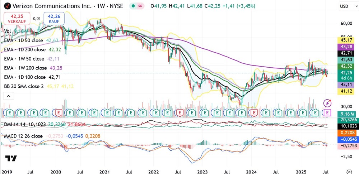This screenshot has height=174, width=359.
Task: Click the pink approximate-data indicator icon
Action: (x=140, y=6)
